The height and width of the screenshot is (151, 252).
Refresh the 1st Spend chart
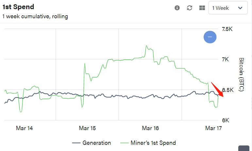coord(190,8)
